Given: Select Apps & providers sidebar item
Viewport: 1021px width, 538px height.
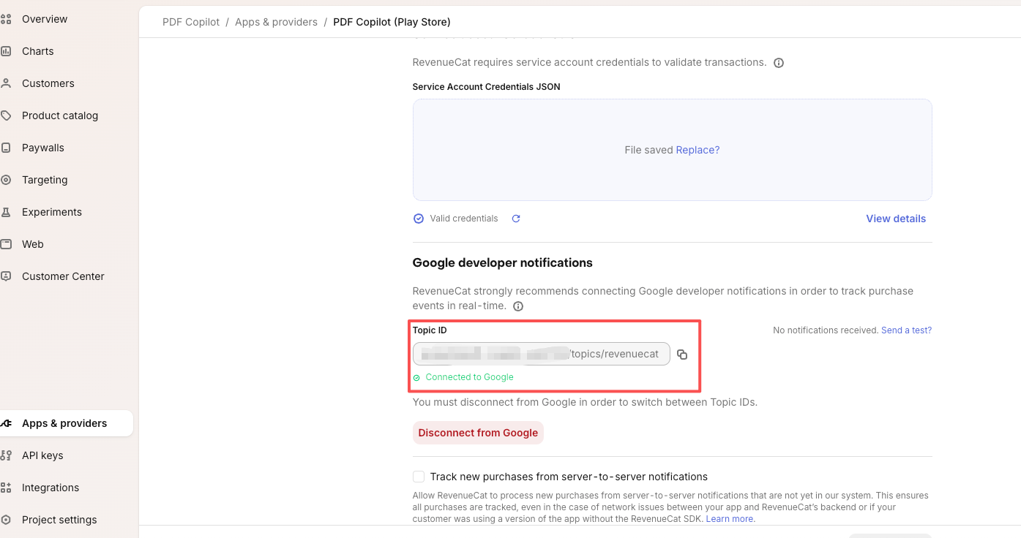Looking at the screenshot, I should pyautogui.click(x=64, y=423).
